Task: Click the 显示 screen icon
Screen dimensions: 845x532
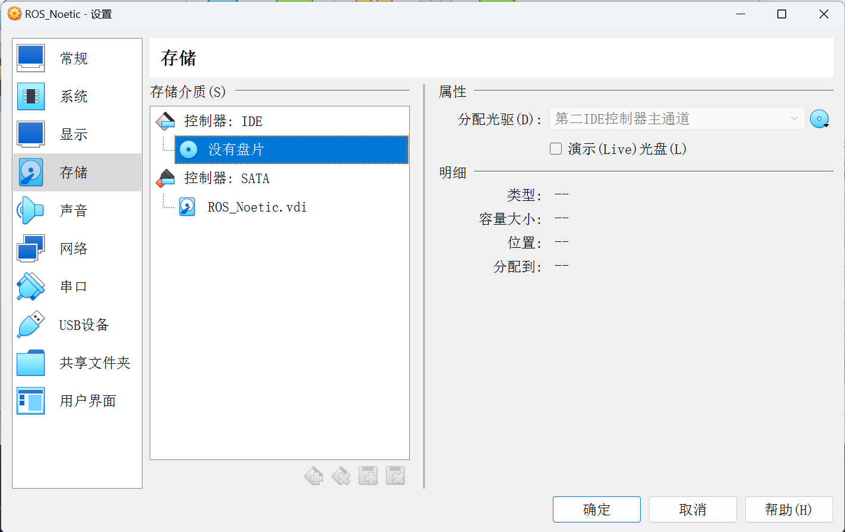Action: click(x=31, y=134)
